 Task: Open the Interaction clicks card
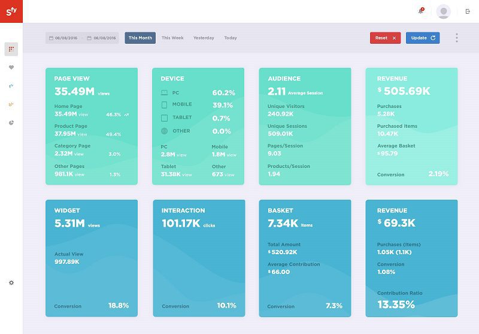pyautogui.click(x=199, y=258)
